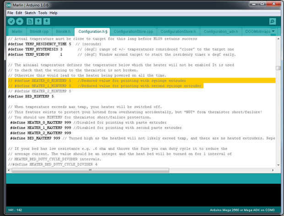Viewport: 284px width, 216px height.
Task: Switch to the BlinkM.cpp tab
Action: click(39, 32)
